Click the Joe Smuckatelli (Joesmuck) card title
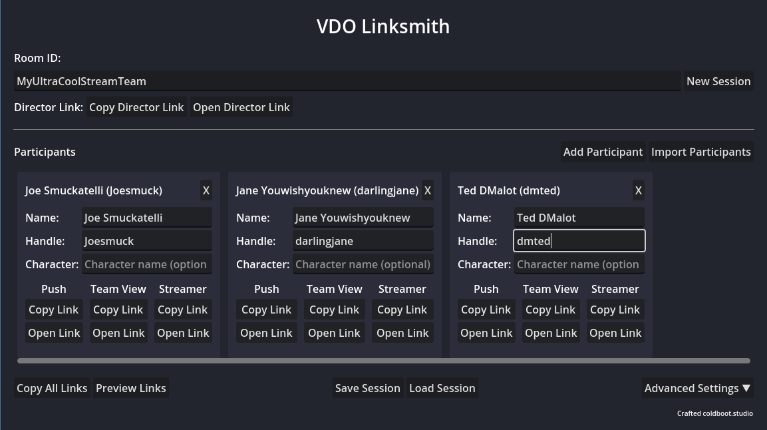 pyautogui.click(x=93, y=190)
